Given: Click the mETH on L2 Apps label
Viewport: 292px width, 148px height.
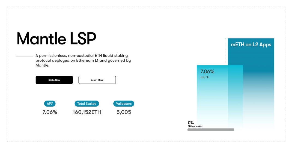Looking at the screenshot, I should click(251, 45).
